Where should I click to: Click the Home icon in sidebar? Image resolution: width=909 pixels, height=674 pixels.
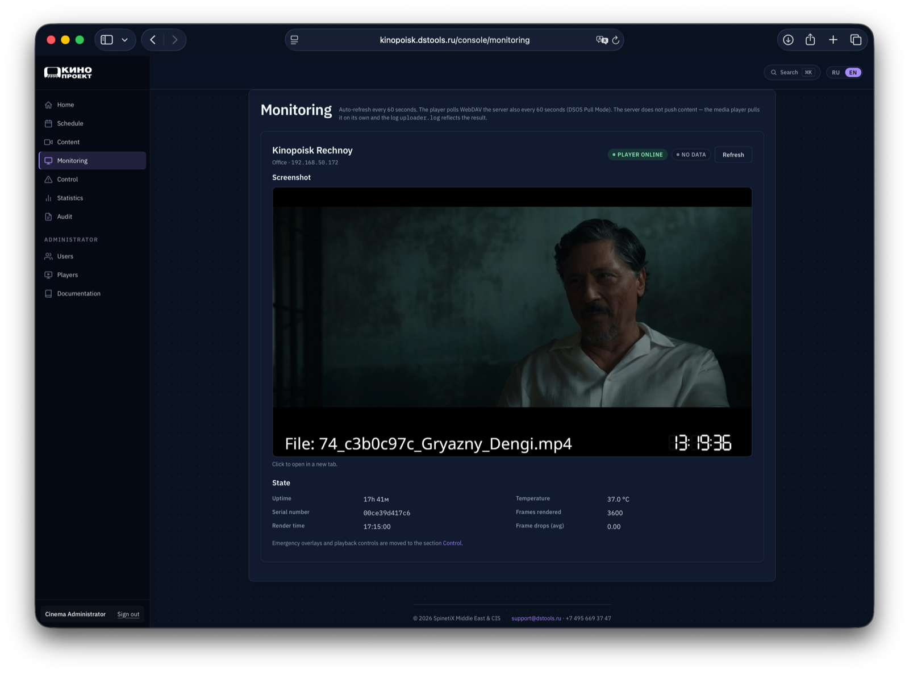tap(48, 105)
